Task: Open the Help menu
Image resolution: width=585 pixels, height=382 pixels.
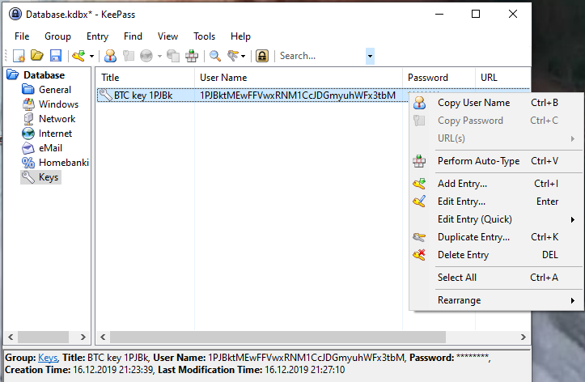Action: (240, 36)
